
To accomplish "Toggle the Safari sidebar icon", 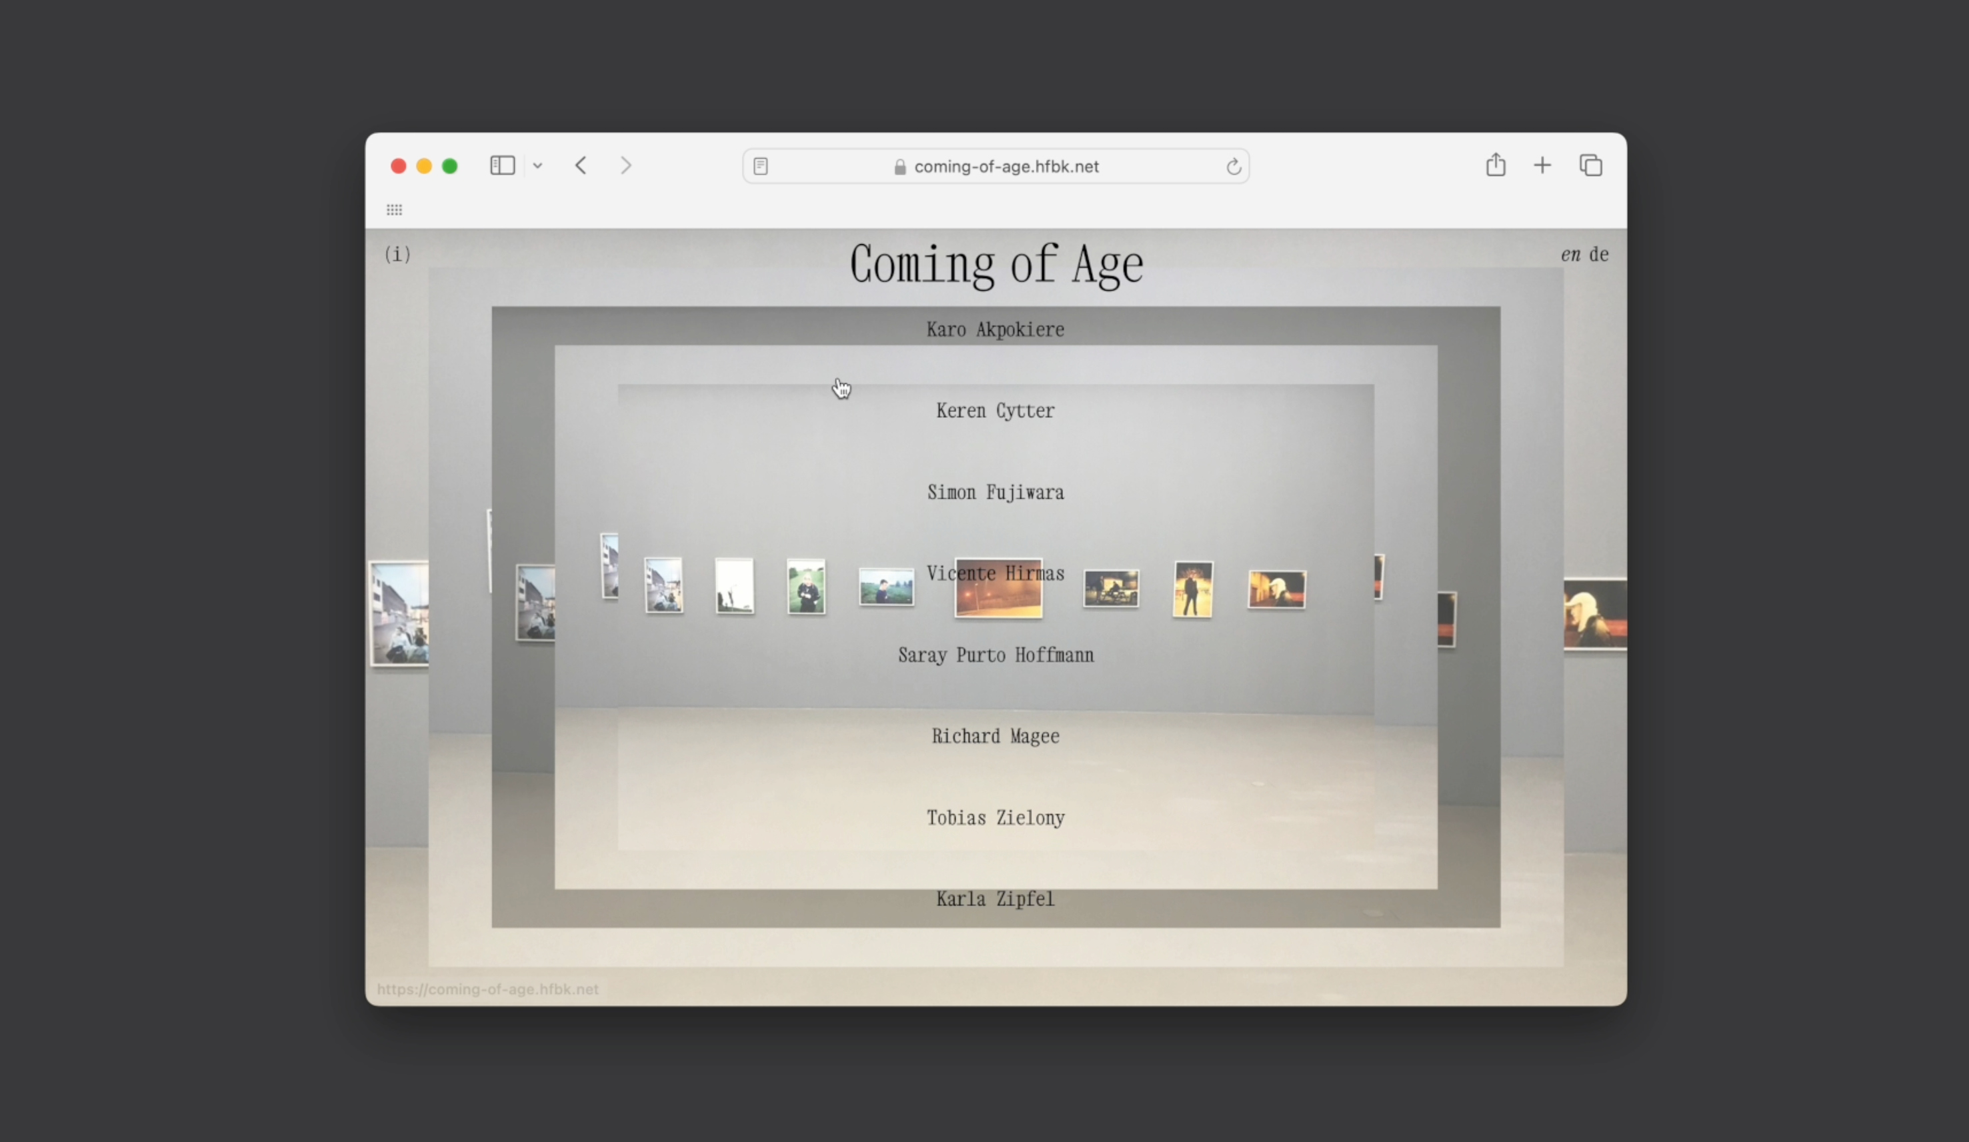I will 501,165.
